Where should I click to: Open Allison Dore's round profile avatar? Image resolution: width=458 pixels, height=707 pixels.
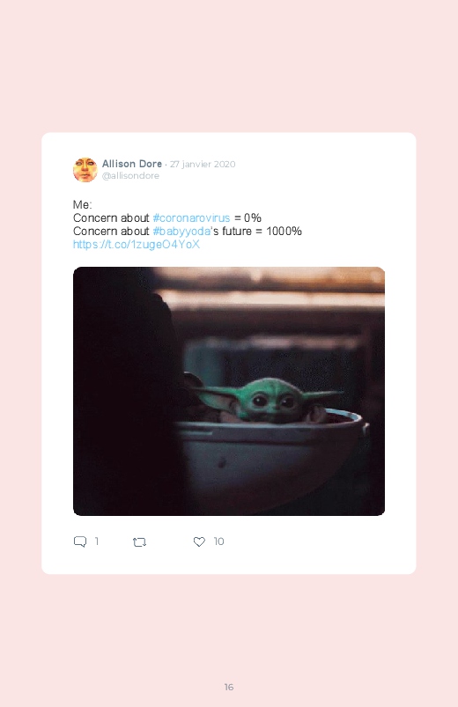pyautogui.click(x=85, y=170)
